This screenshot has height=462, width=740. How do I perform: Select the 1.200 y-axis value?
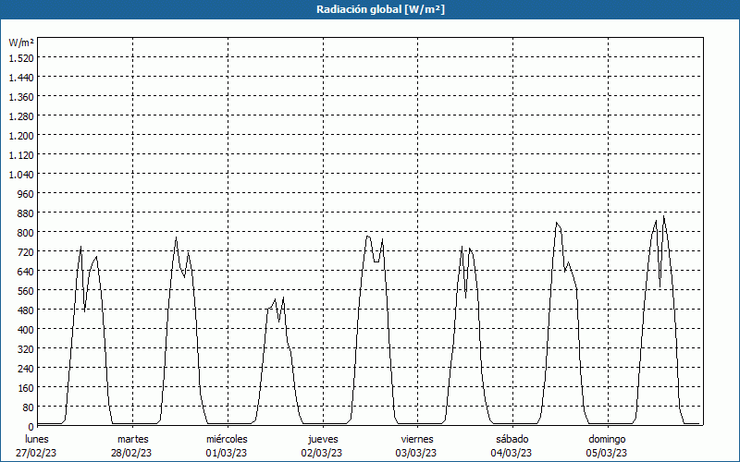click(21, 135)
